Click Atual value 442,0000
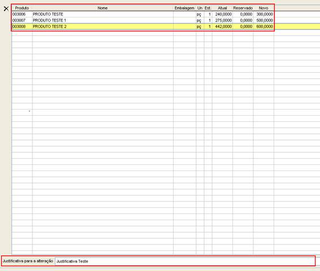 (223, 27)
